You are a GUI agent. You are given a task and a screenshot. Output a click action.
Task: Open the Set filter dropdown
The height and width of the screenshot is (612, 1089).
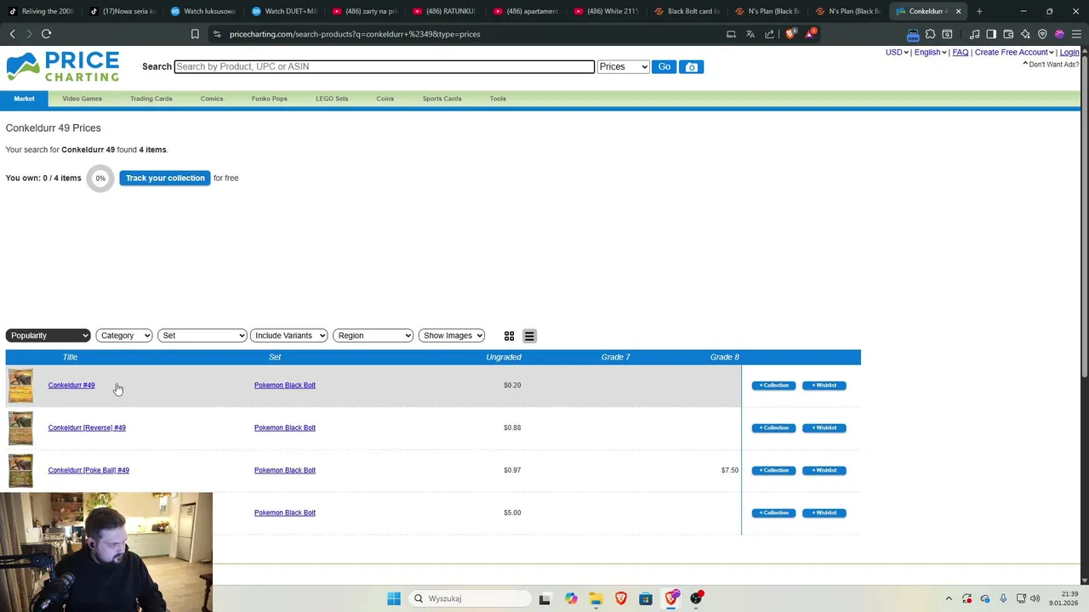click(x=202, y=336)
